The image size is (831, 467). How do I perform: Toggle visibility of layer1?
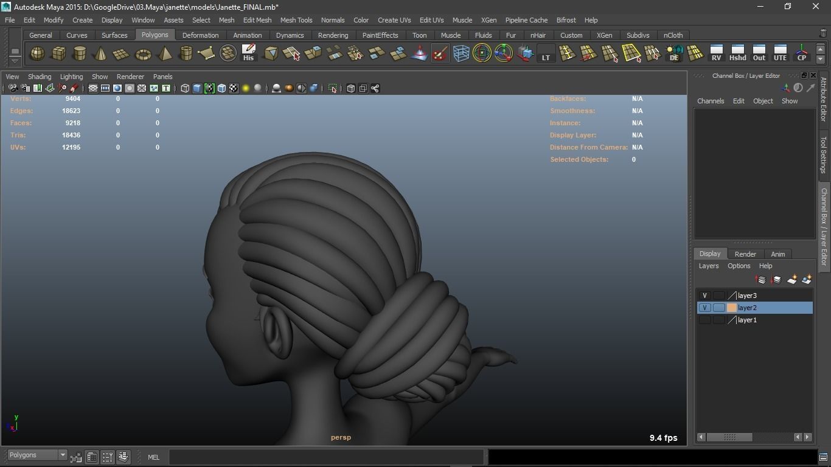[704, 320]
